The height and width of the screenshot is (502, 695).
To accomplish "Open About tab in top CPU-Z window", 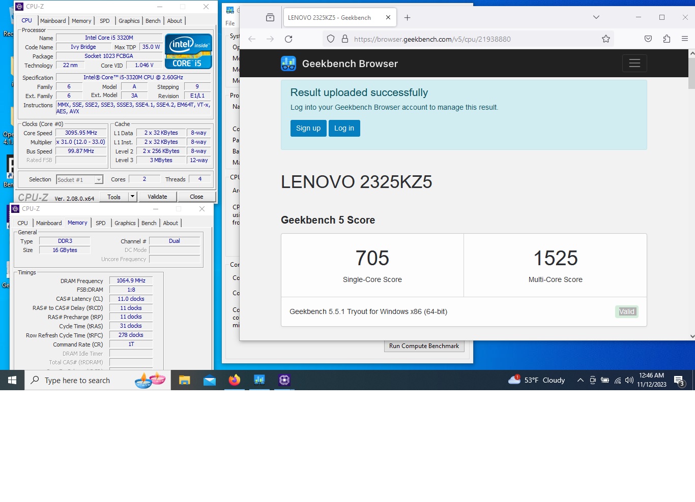I will 175,21.
